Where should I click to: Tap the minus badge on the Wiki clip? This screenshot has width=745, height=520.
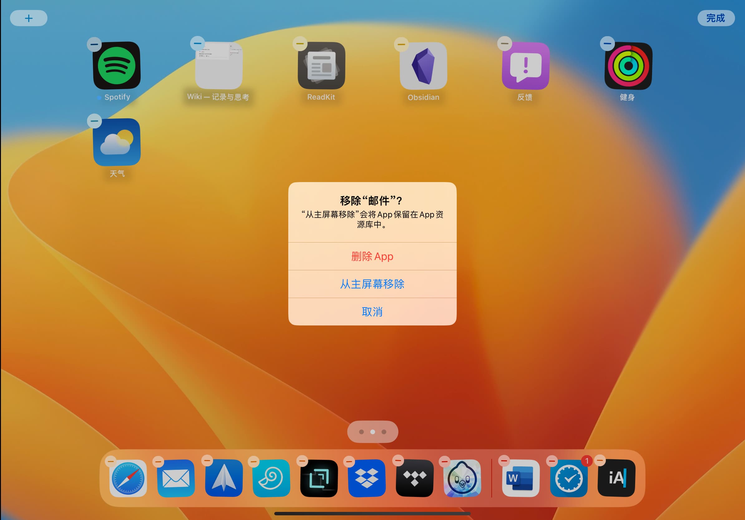tap(197, 43)
